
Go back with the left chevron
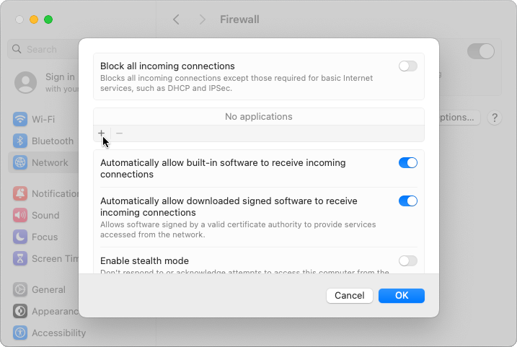point(176,19)
